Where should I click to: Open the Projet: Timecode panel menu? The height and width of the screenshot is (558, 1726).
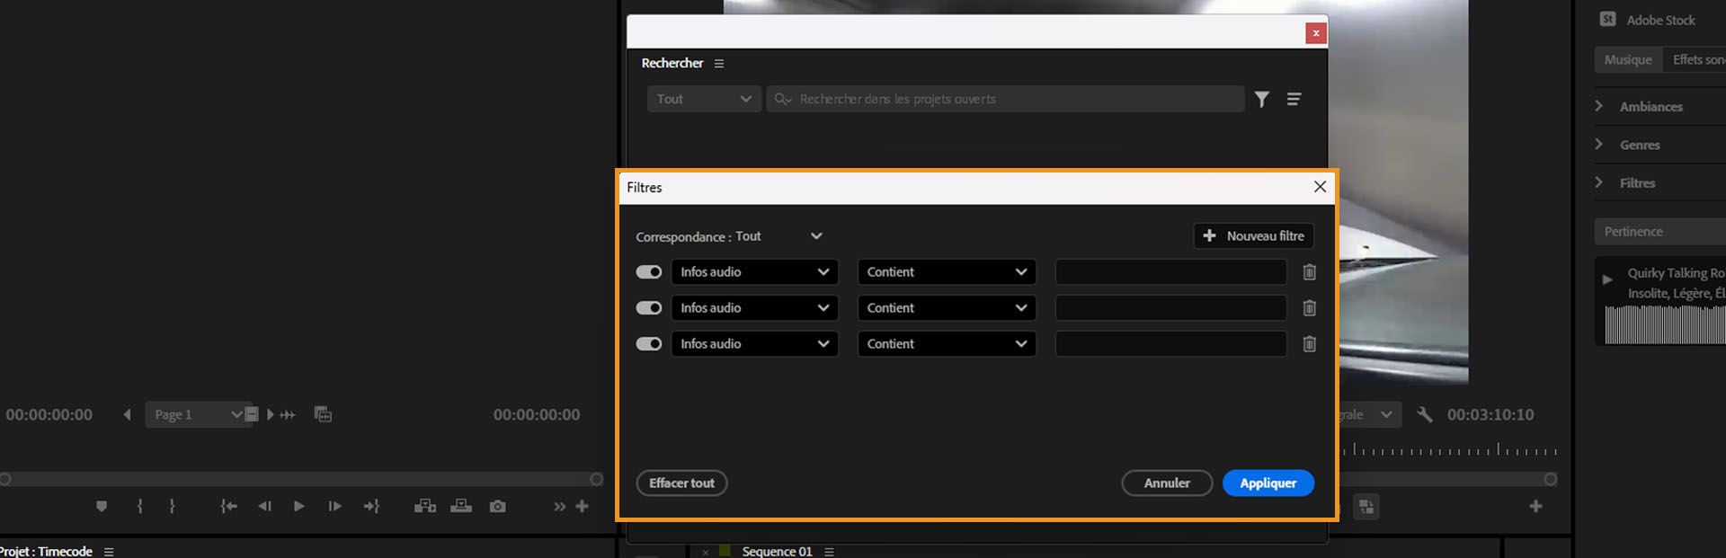click(109, 552)
